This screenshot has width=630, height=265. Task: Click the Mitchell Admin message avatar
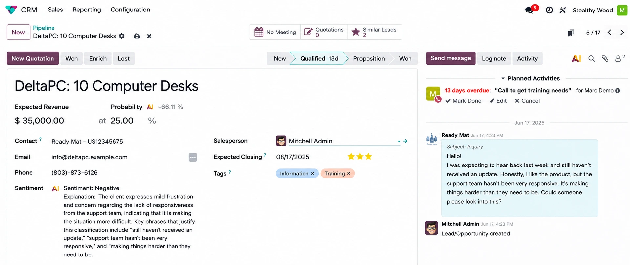[x=431, y=228]
